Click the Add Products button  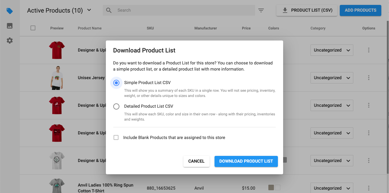pos(360,10)
